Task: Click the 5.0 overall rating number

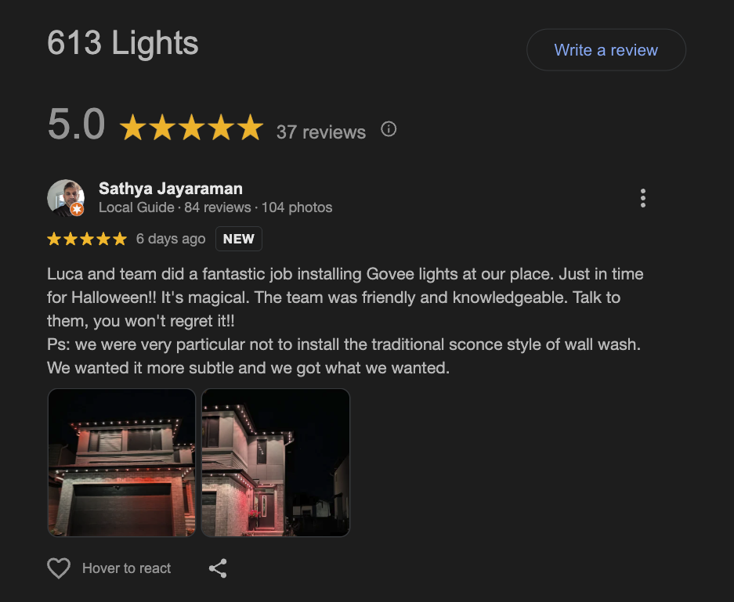Action: 76,124
